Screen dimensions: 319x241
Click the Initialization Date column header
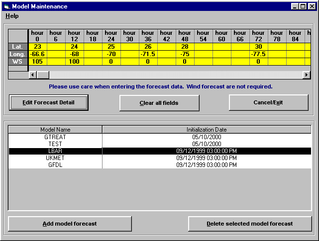206,130
